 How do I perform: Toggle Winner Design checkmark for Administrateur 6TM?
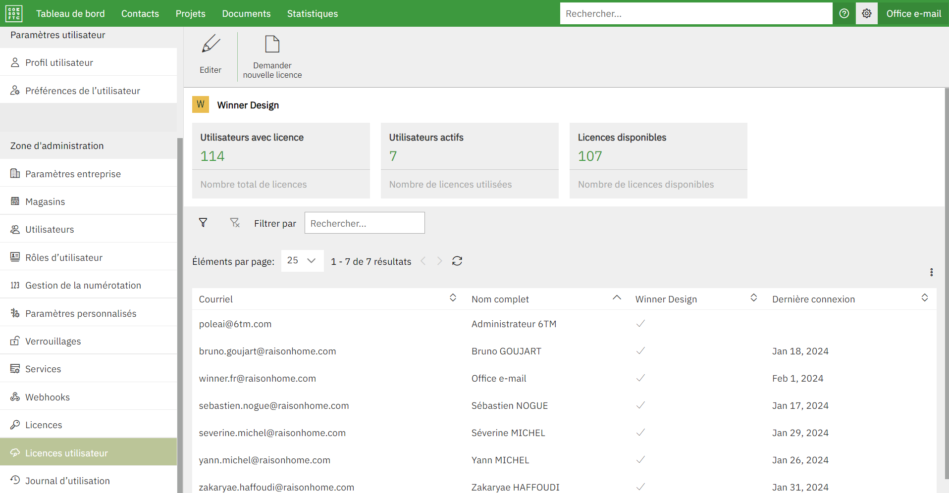(x=640, y=324)
